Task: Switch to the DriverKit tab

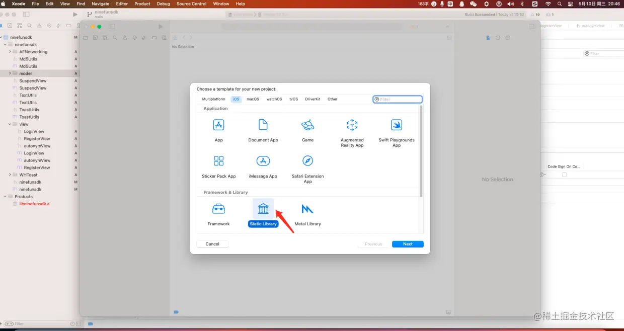Action: [x=313, y=99]
